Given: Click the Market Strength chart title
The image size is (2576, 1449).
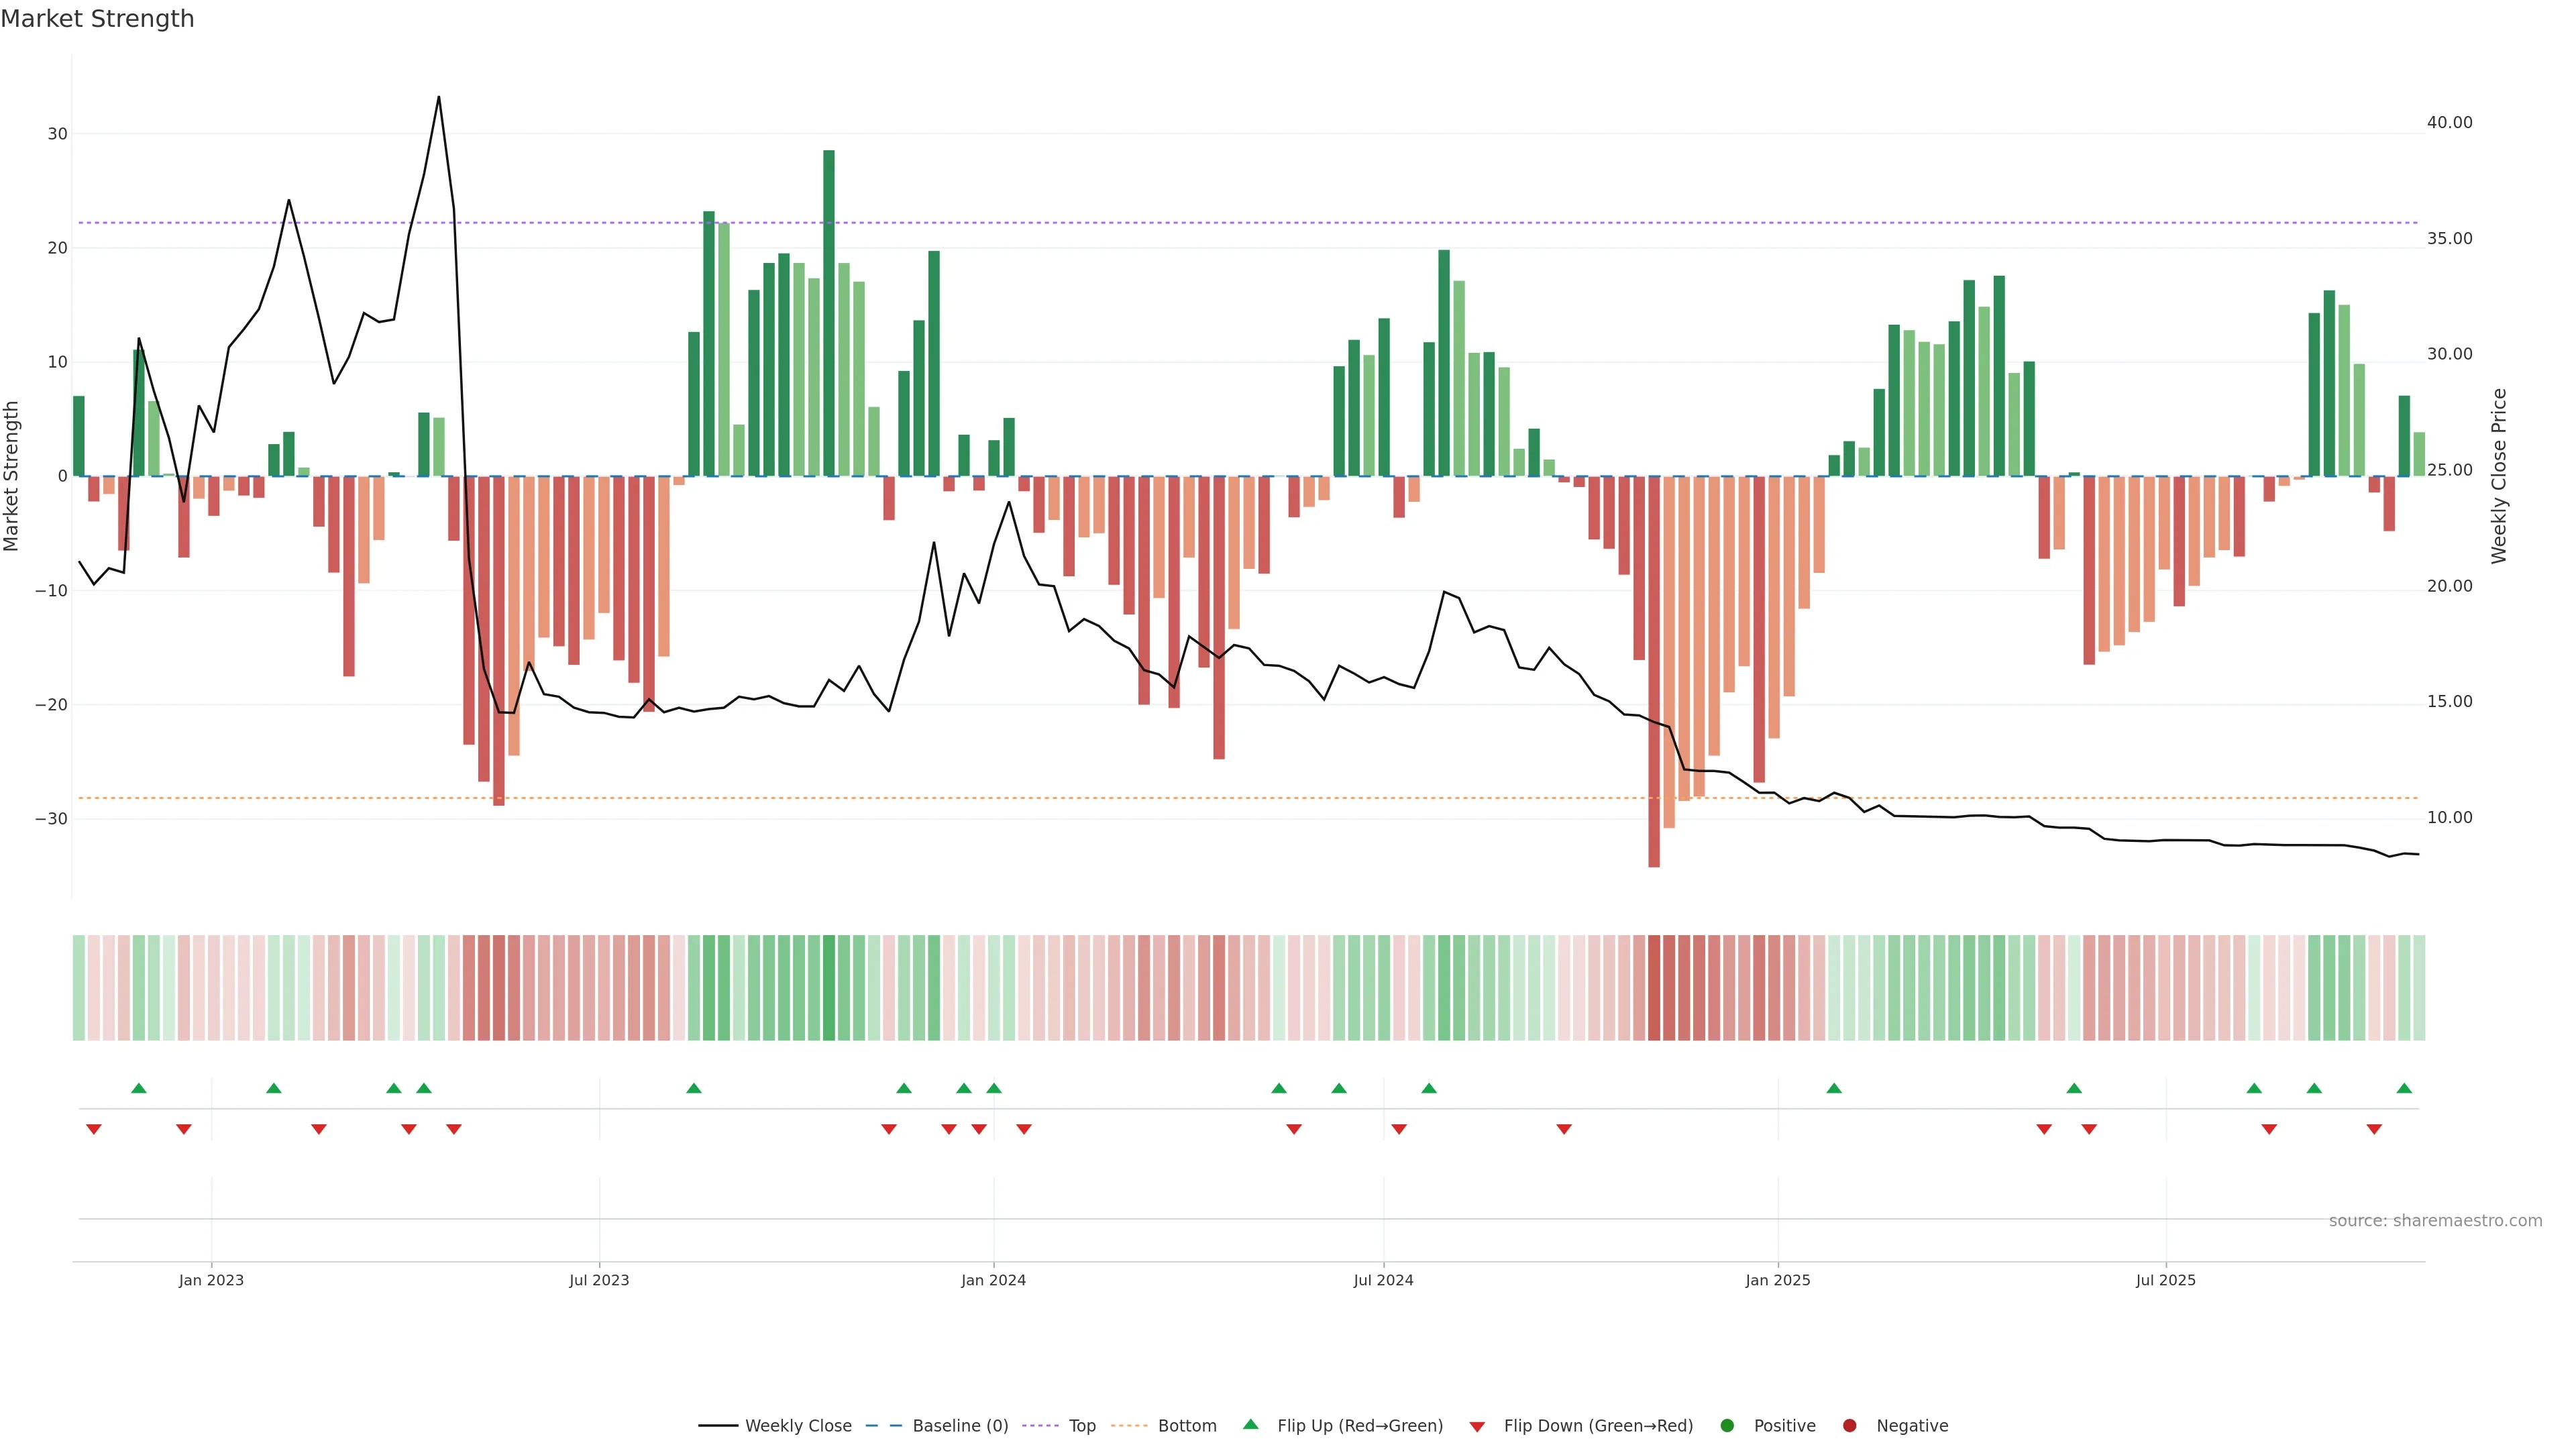Looking at the screenshot, I should (97, 19).
